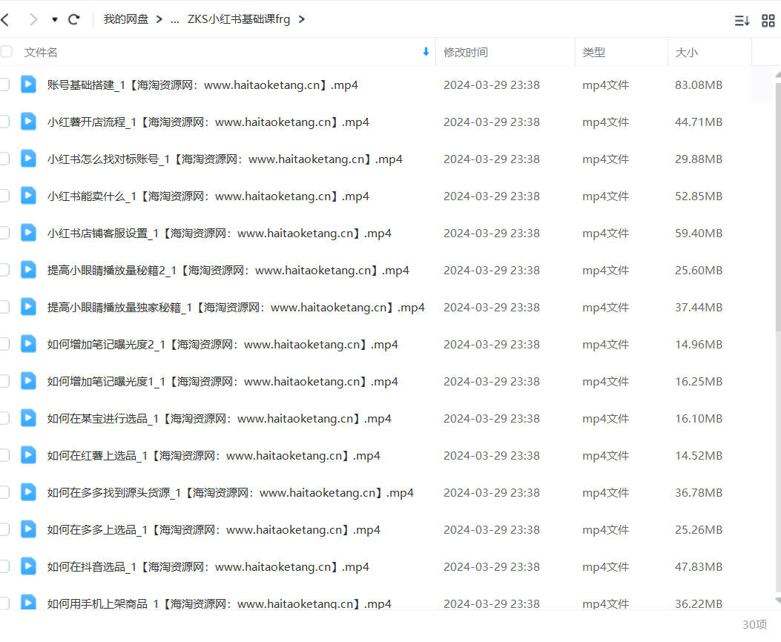Click scrollbar down arrow
The width and height of the screenshot is (781, 642).
(x=778, y=601)
